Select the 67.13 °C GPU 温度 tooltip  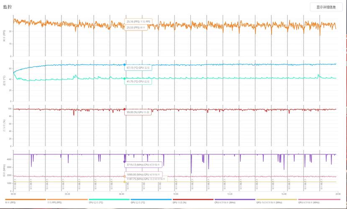(x=139, y=67)
